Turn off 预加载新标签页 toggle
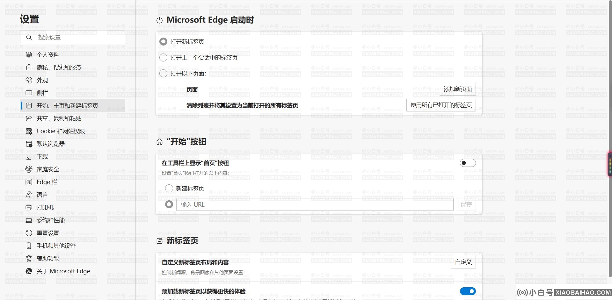Image resolution: width=612 pixels, height=300 pixels. [x=468, y=291]
